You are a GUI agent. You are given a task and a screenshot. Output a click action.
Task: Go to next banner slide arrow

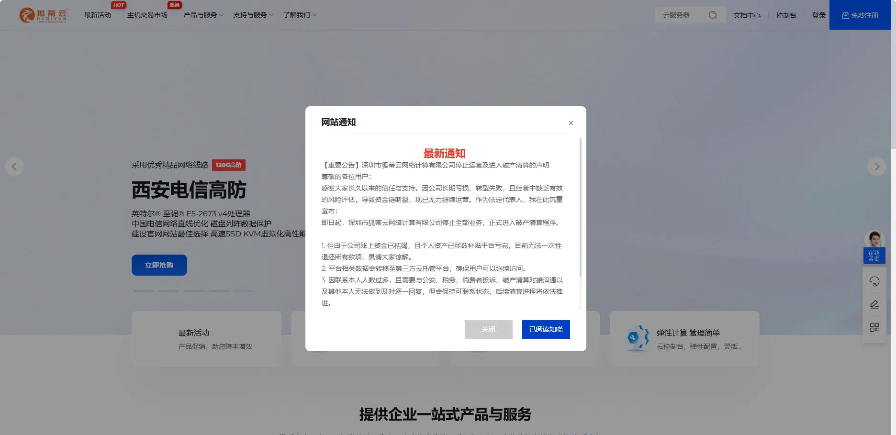877,167
